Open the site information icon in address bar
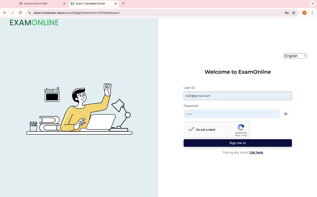Screen dimensions: 317x197 click(30, 13)
